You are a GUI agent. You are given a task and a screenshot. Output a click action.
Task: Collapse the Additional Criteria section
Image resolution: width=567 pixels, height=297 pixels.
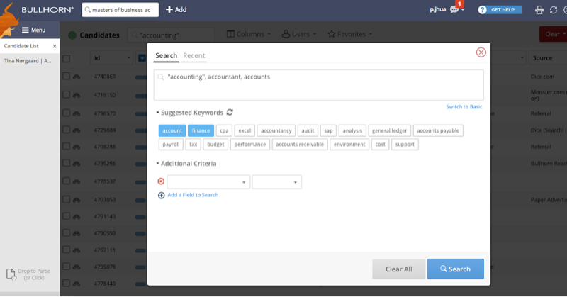(x=157, y=164)
